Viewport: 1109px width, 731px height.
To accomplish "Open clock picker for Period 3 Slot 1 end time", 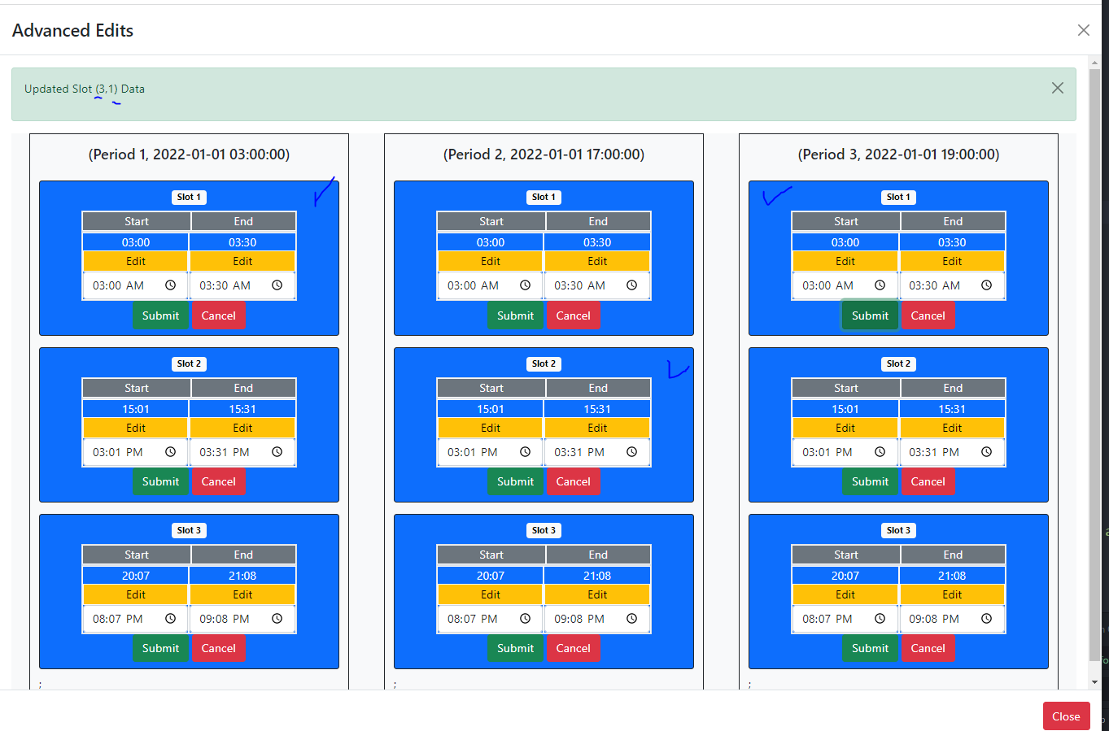I will point(986,285).
